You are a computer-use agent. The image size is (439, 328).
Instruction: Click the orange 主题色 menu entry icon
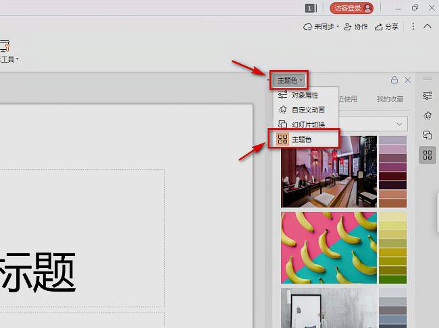(x=282, y=139)
